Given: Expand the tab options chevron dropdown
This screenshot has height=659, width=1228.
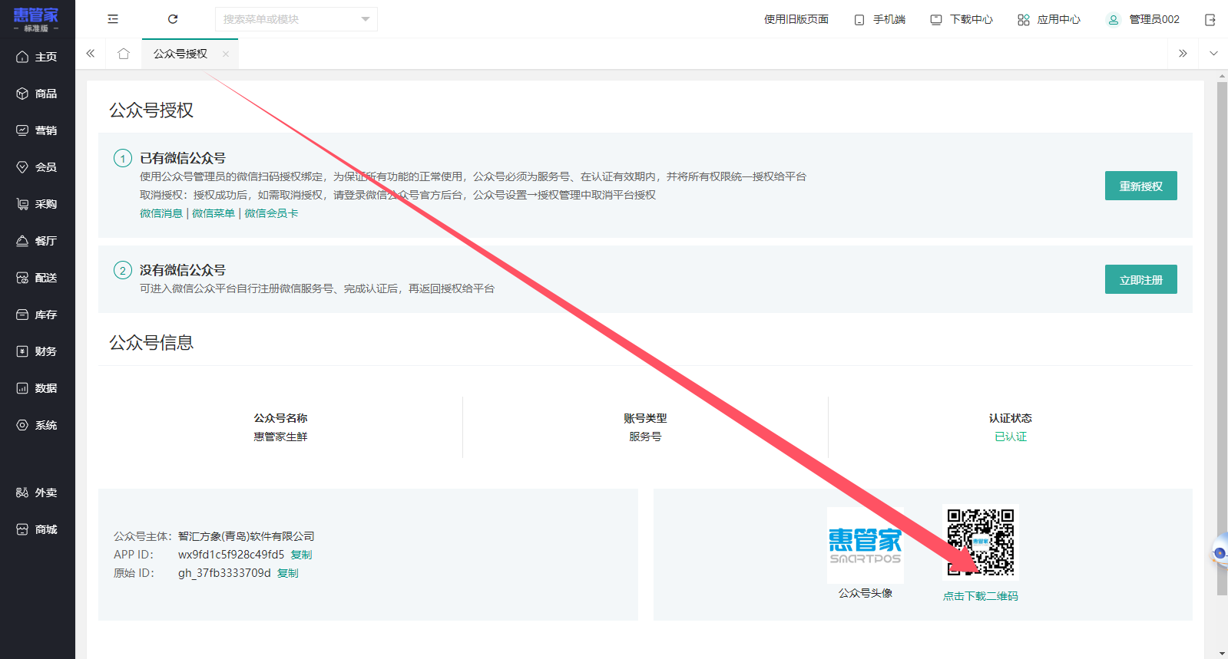Looking at the screenshot, I should (x=1213, y=54).
